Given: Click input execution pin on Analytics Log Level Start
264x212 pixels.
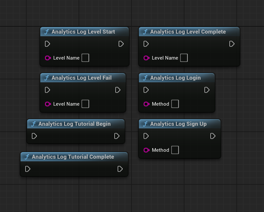Looking at the screenshot, I should [47, 44].
